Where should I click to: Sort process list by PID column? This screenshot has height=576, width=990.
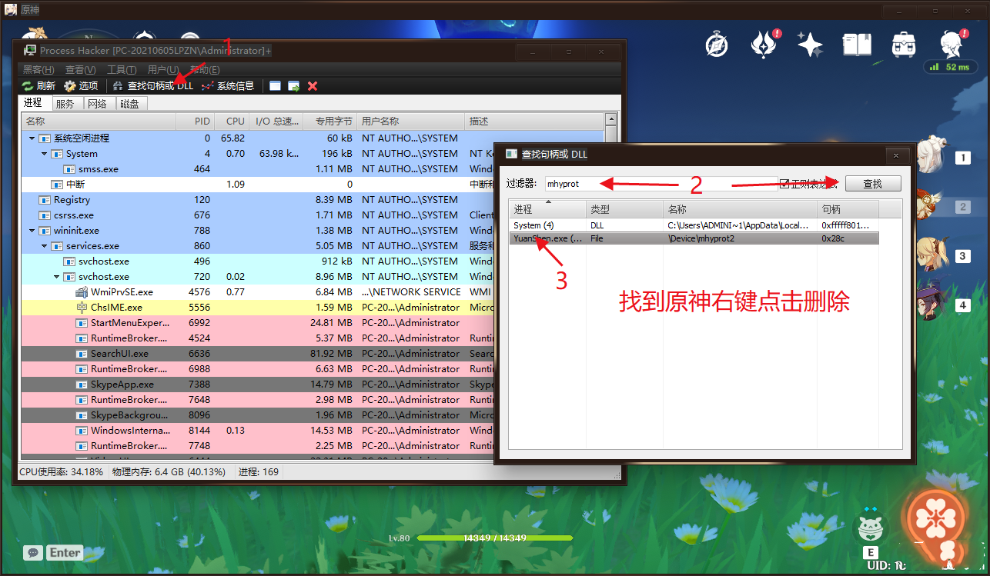[x=195, y=122]
